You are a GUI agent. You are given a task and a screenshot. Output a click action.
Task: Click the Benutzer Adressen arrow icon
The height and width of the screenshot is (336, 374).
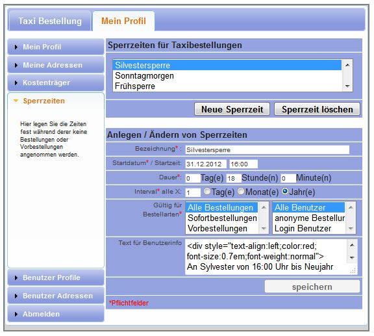16,296
